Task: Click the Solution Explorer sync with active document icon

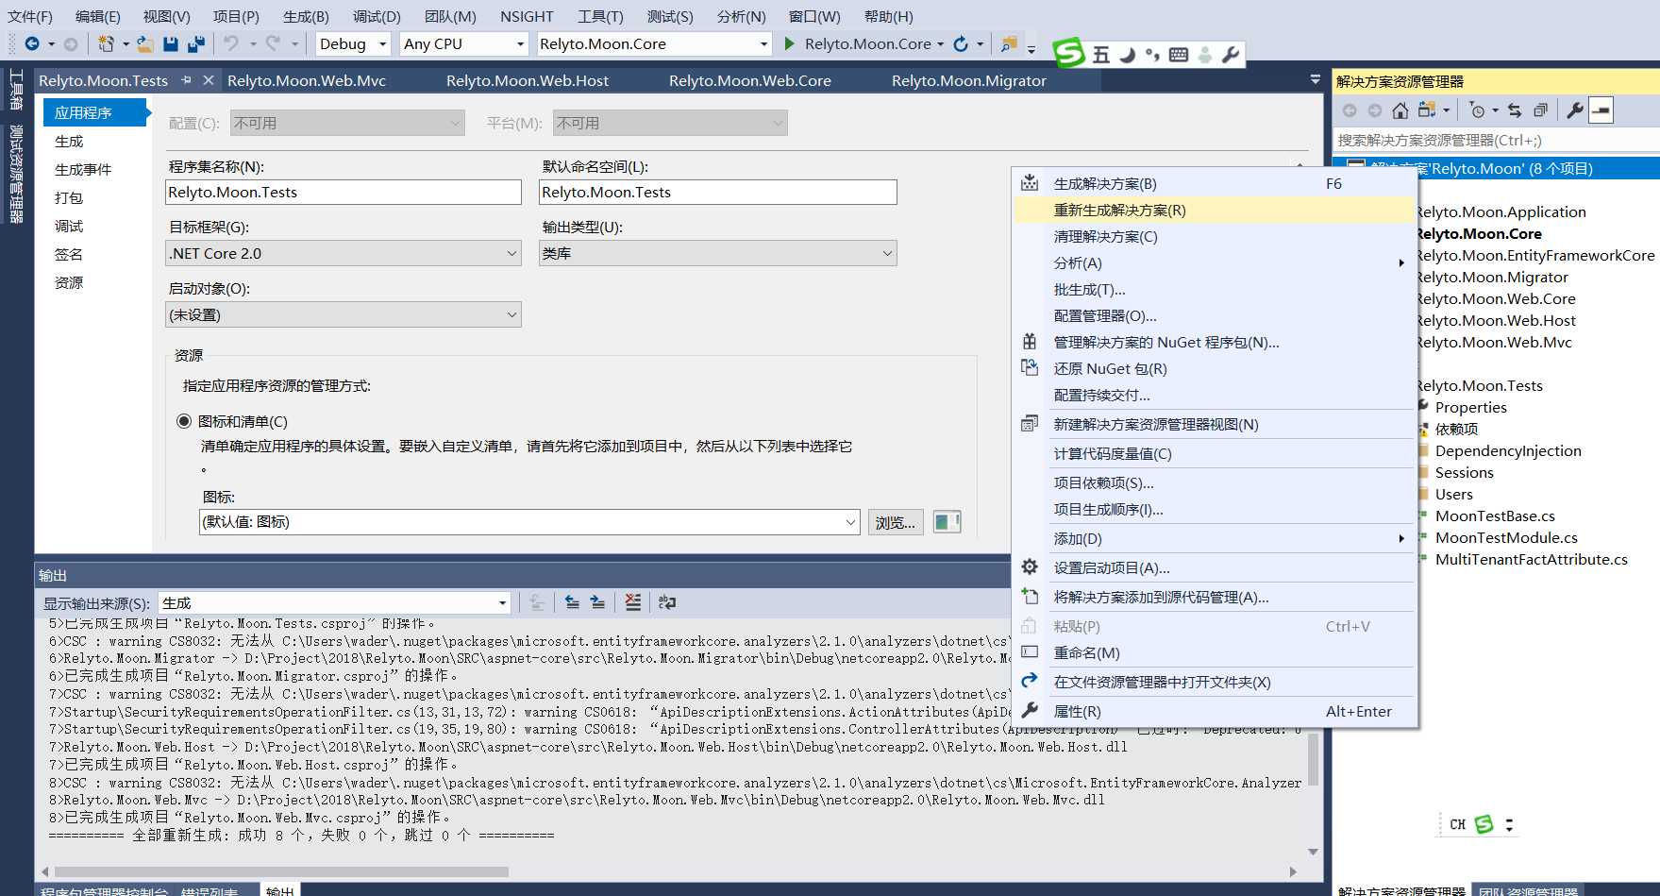Action: coord(1515,110)
